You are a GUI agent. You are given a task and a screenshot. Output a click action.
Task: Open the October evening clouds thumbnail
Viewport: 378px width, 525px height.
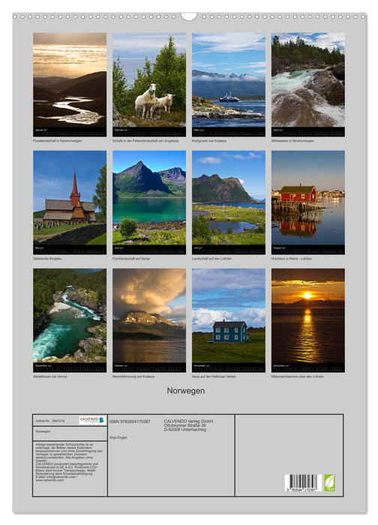click(x=149, y=320)
